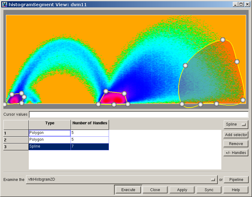Click handle count 5 in row 2

tap(90, 140)
